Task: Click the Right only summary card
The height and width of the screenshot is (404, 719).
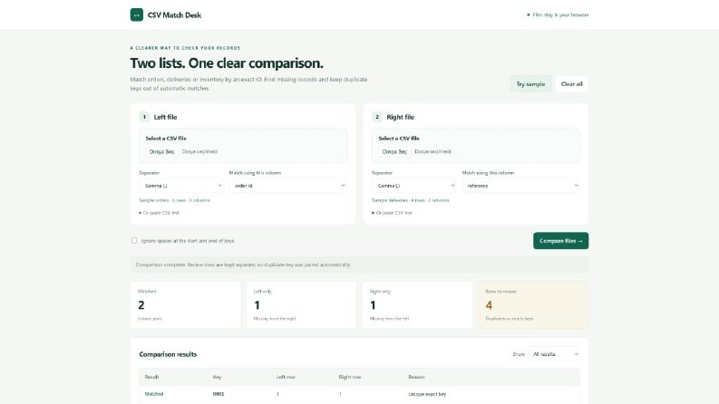Action: tap(417, 304)
